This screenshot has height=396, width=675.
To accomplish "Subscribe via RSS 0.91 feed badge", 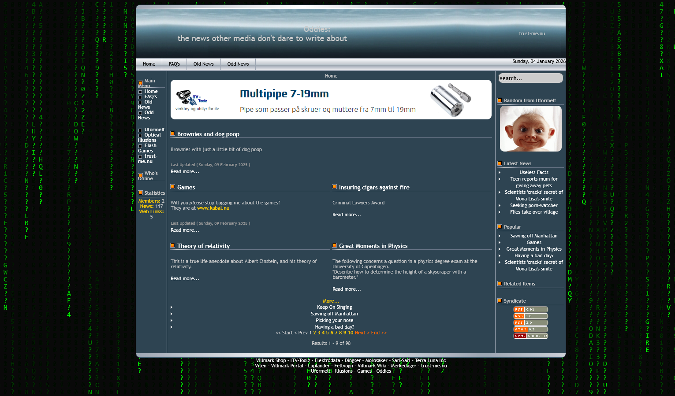I will pos(530,310).
